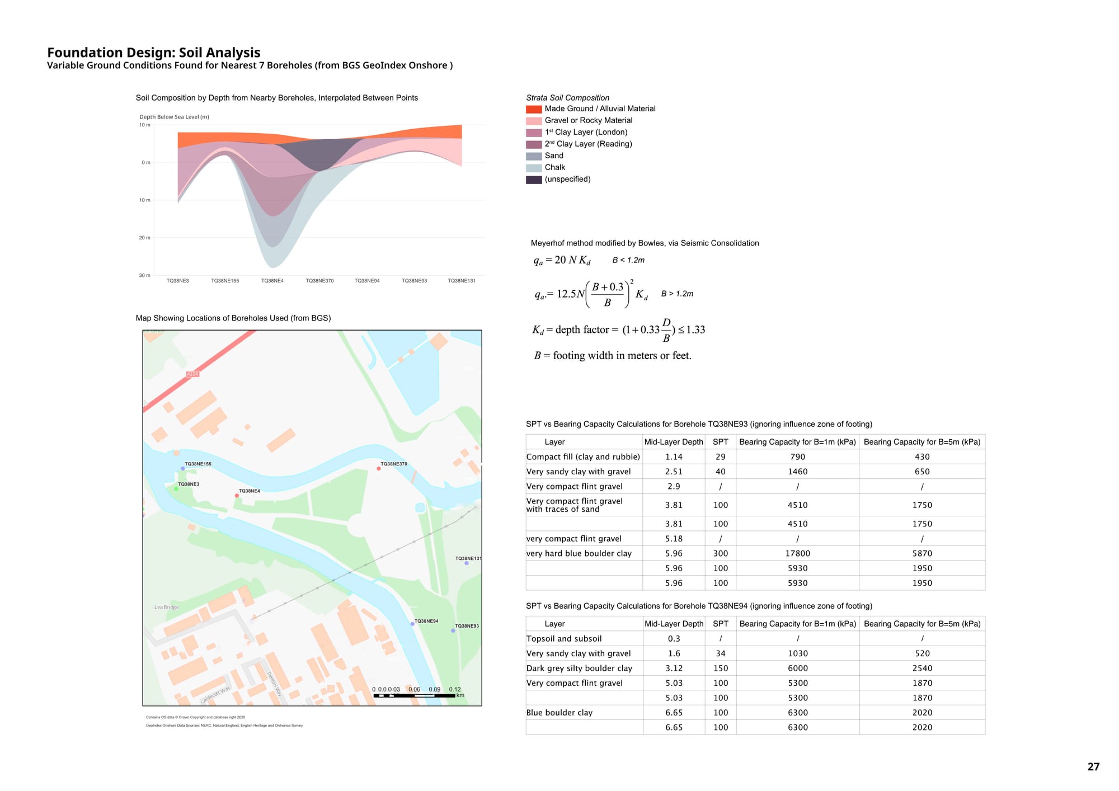Viewport: 1119px width, 791px height.
Task: Click the 'Compact fill (clay and rubble)' row label
Action: 583,456
